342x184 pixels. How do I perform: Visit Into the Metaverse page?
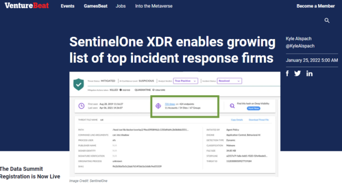coord(154,6)
